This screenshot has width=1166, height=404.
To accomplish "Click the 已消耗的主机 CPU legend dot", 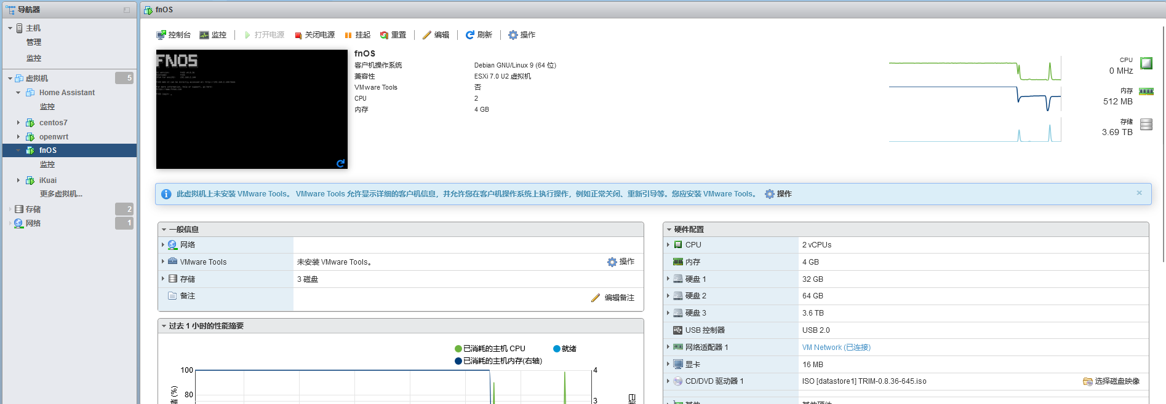I will (458, 349).
